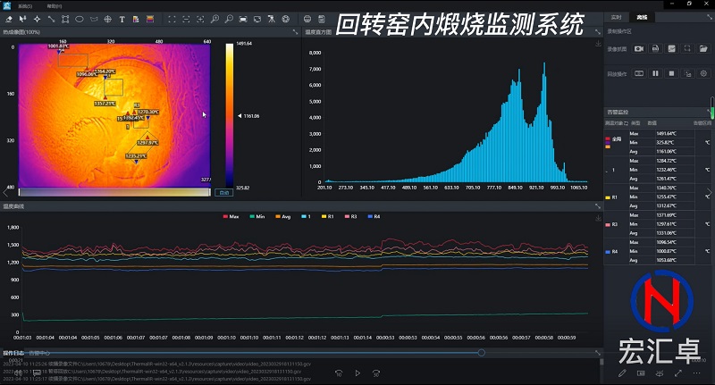Toggle the Avg series in the chart legend
The width and height of the screenshot is (715, 385).
pos(283,217)
